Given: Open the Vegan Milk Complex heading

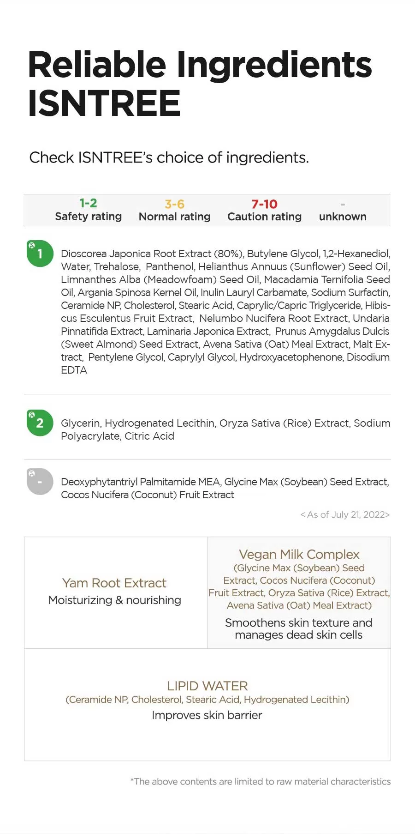Looking at the screenshot, I should tap(299, 554).
